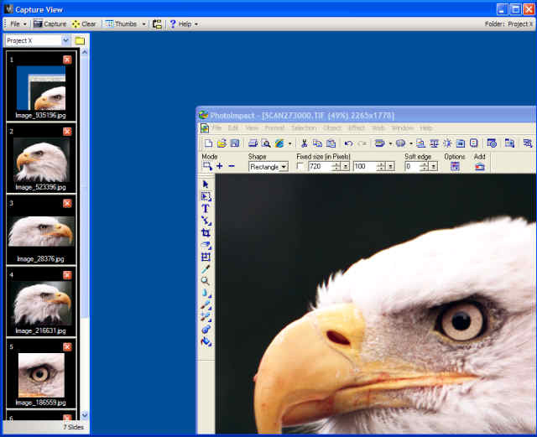Open the File menu dropdown in Capture View

coord(18,24)
